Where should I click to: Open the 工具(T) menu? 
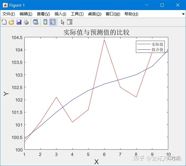[77, 14]
